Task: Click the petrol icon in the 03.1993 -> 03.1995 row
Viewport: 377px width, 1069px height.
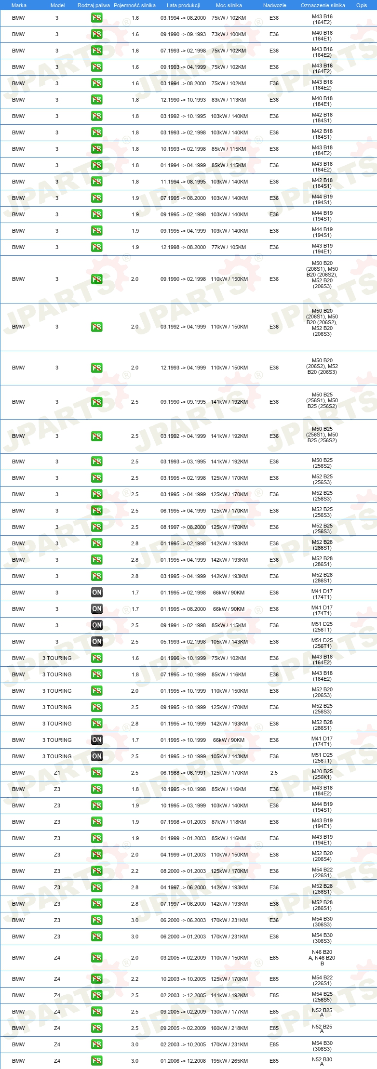Action: (96, 462)
